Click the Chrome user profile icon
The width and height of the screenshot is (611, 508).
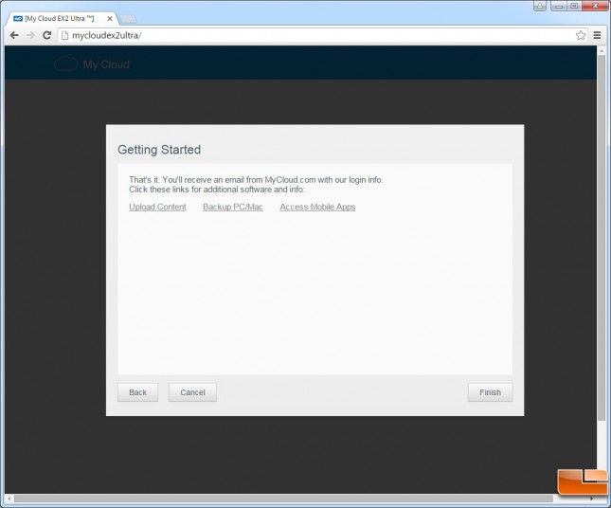540,6
